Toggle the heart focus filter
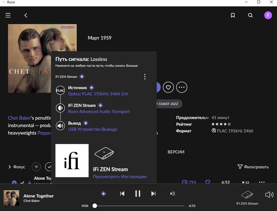The width and height of the screenshot is (277, 211). [x=36, y=167]
